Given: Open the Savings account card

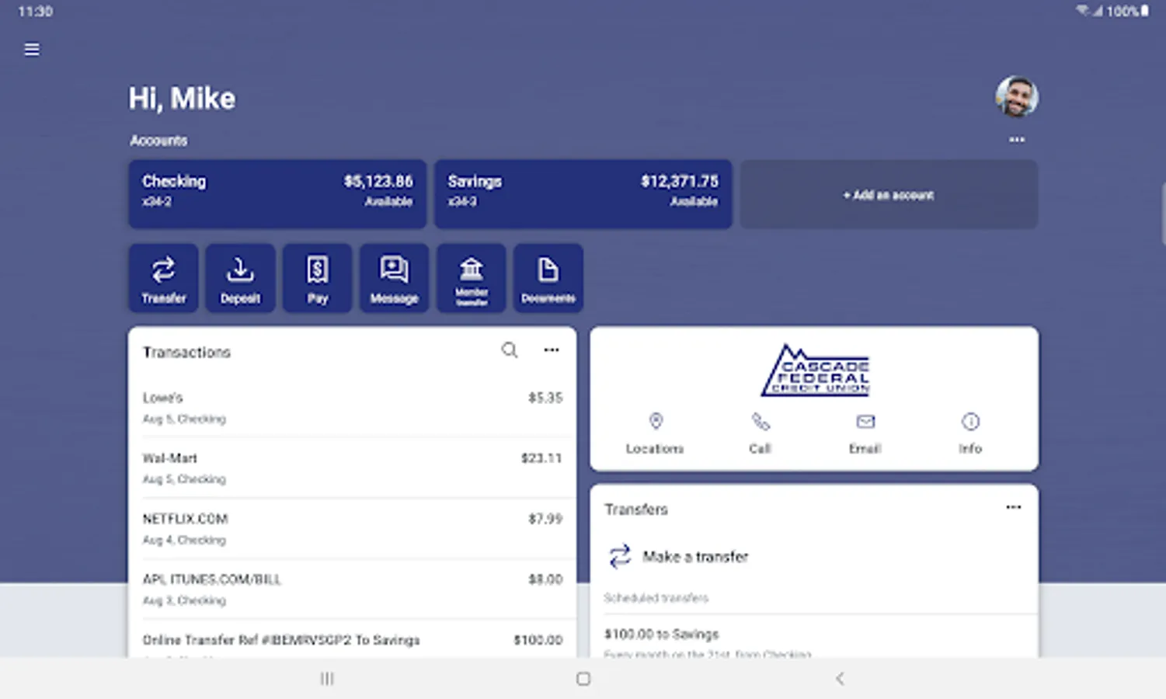Looking at the screenshot, I should tap(583, 194).
